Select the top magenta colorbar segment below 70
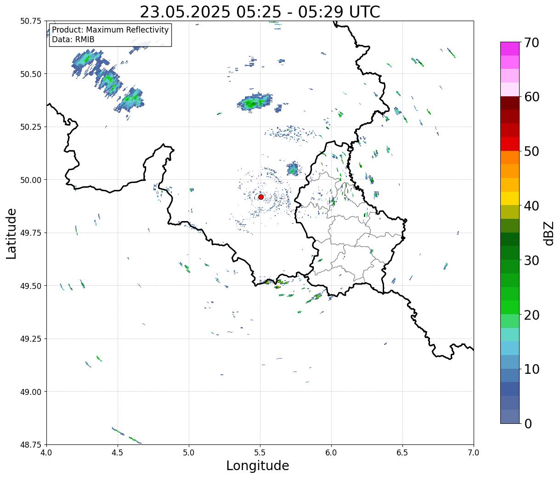The width and height of the screenshot is (560, 477). pyautogui.click(x=510, y=49)
